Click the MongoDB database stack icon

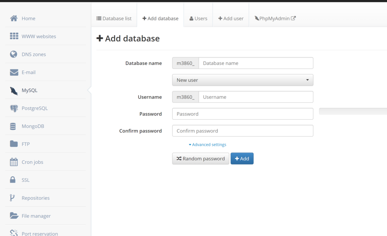14,126
